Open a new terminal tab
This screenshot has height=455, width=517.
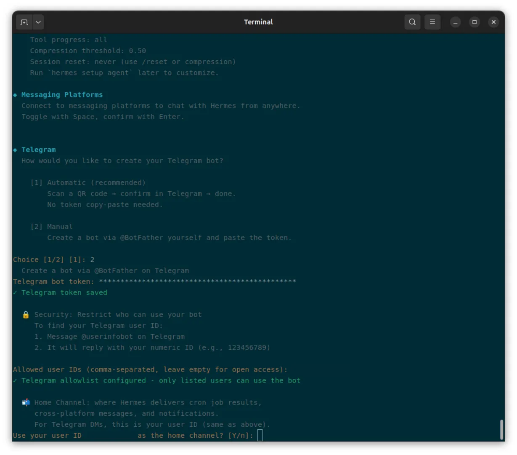coord(24,22)
